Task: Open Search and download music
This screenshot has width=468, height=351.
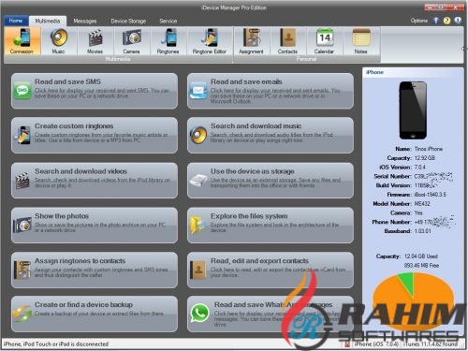Action: [271, 135]
